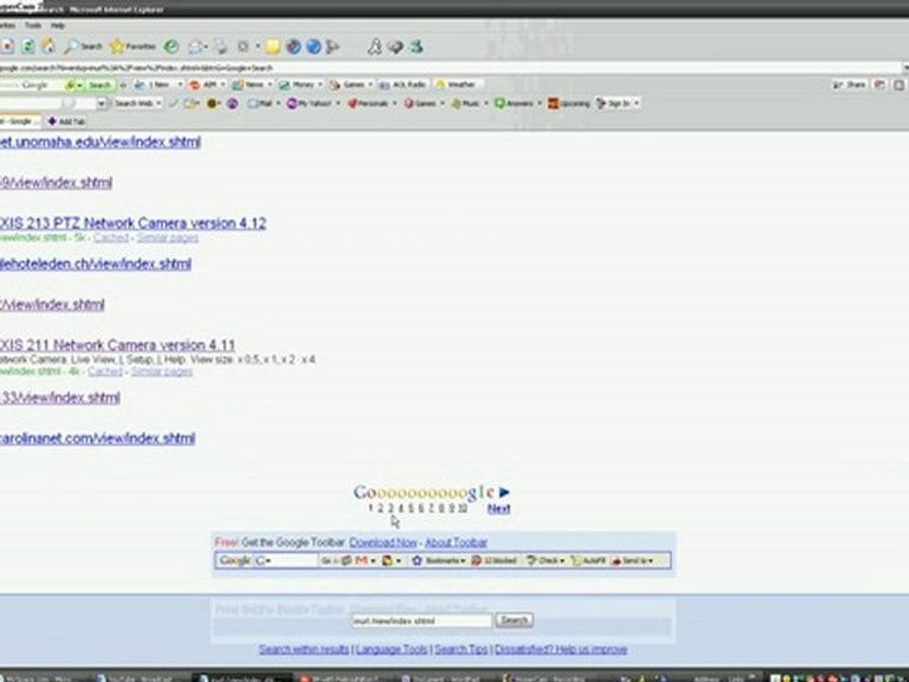This screenshot has height=682, width=909.
Task: Open the Yahoo search box dropdown arrow
Action: pyautogui.click(x=102, y=103)
